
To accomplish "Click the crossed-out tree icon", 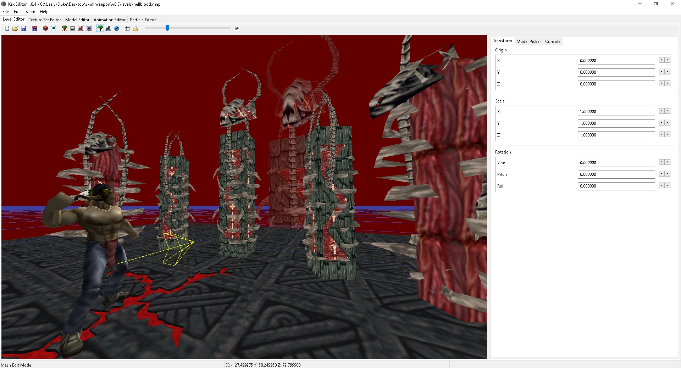I will [65, 28].
